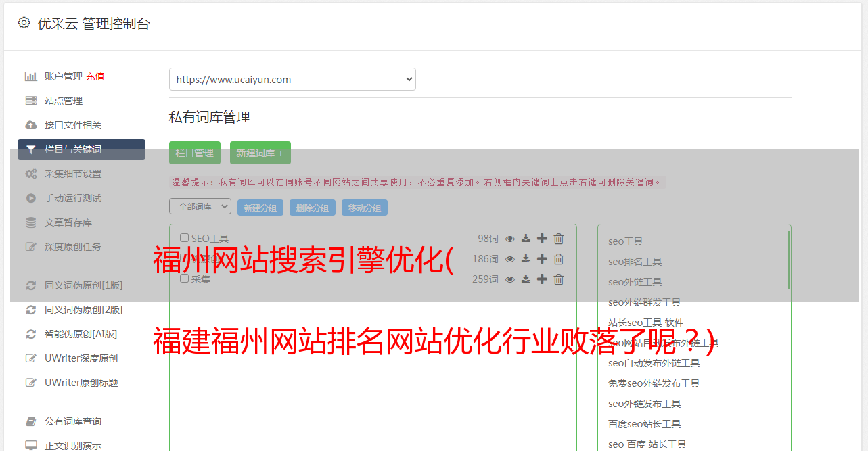
Task: Click the bar chart icon for 账户管理
Action: (x=30, y=76)
